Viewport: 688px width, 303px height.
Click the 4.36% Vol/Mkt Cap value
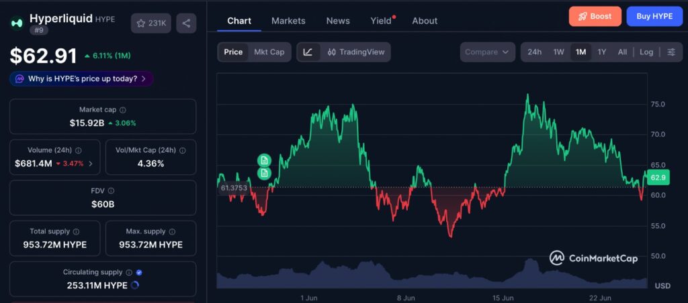coord(151,164)
